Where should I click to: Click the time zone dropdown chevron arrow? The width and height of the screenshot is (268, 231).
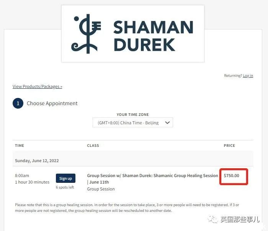(167, 123)
